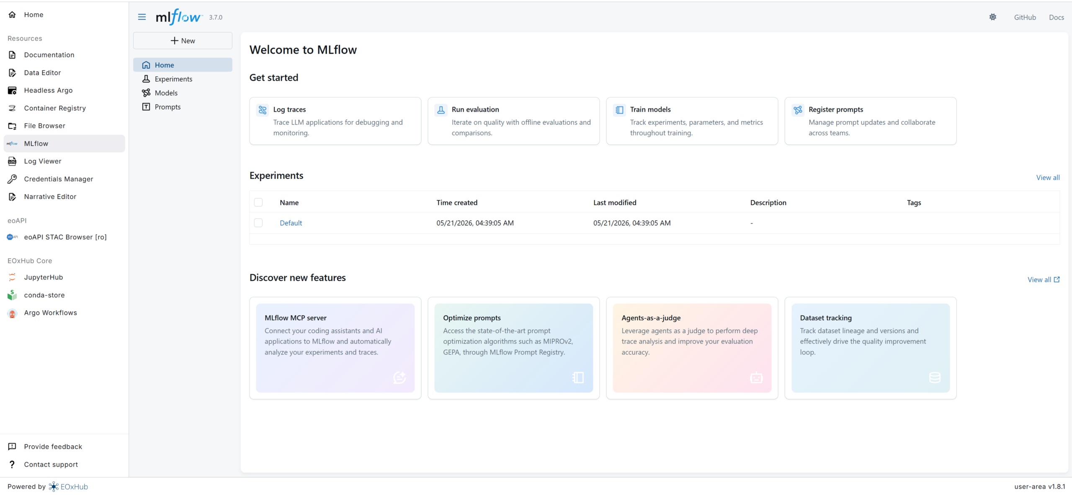1072x495 pixels.
Task: Click the EOxHub logo in footer
Action: (x=68, y=487)
